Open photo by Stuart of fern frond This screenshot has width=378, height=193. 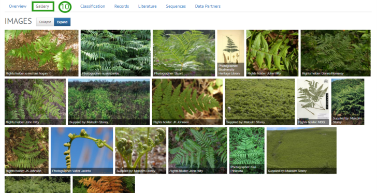point(184,53)
